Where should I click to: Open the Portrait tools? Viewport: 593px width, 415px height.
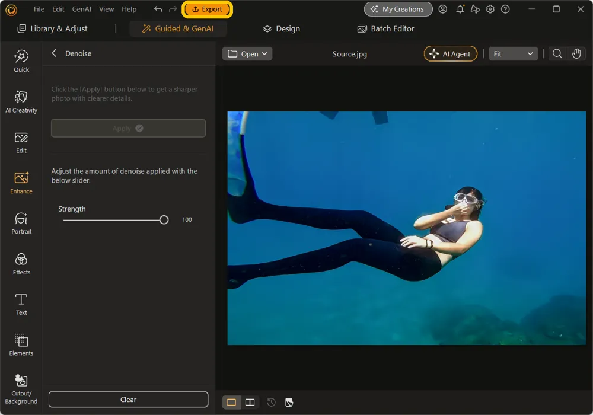click(21, 224)
